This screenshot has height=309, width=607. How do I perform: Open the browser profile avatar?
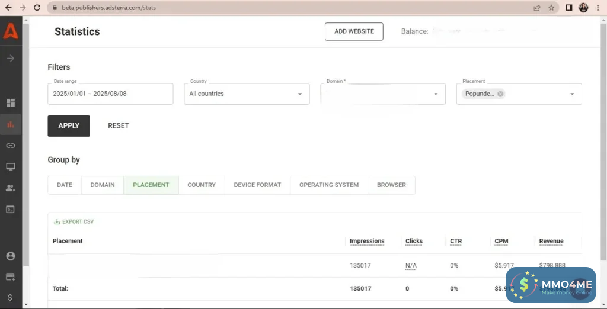[x=583, y=7]
